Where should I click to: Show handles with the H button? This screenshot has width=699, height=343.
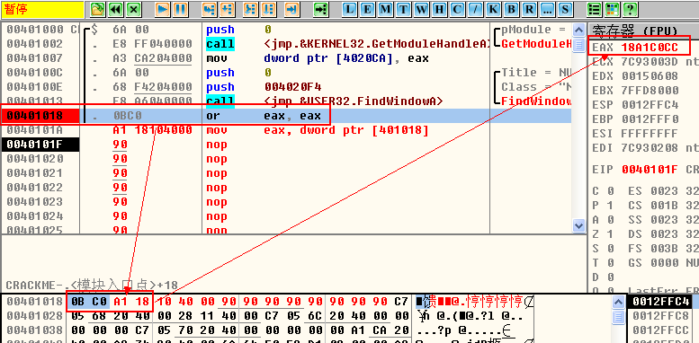pyautogui.click(x=439, y=9)
